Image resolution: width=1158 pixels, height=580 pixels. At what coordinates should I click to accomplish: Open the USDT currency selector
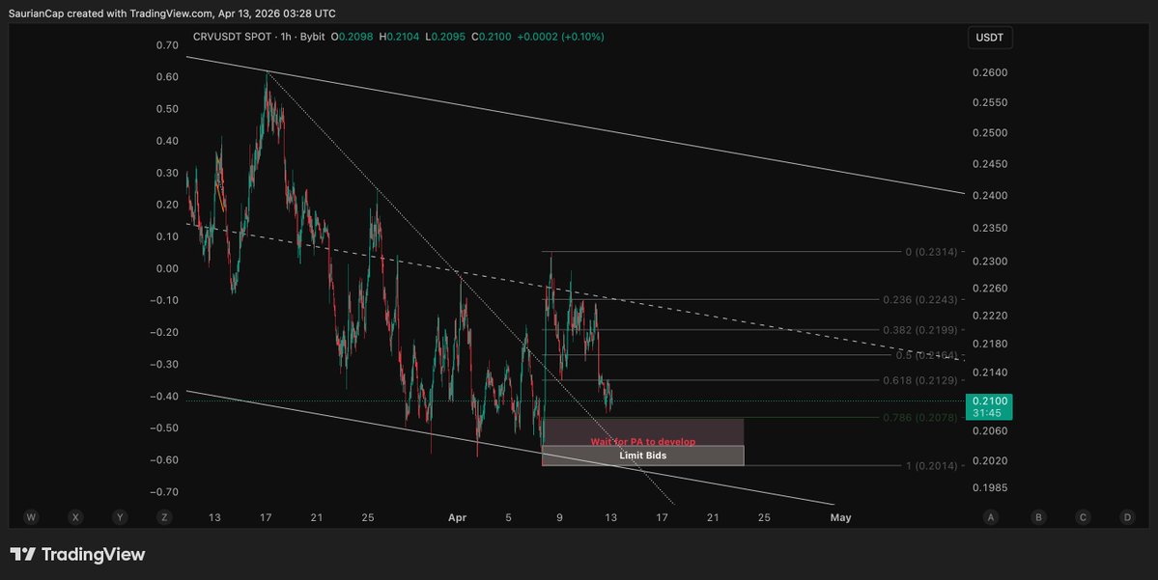coord(989,37)
